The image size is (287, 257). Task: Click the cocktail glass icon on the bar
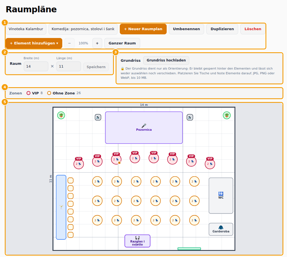pos(61,207)
